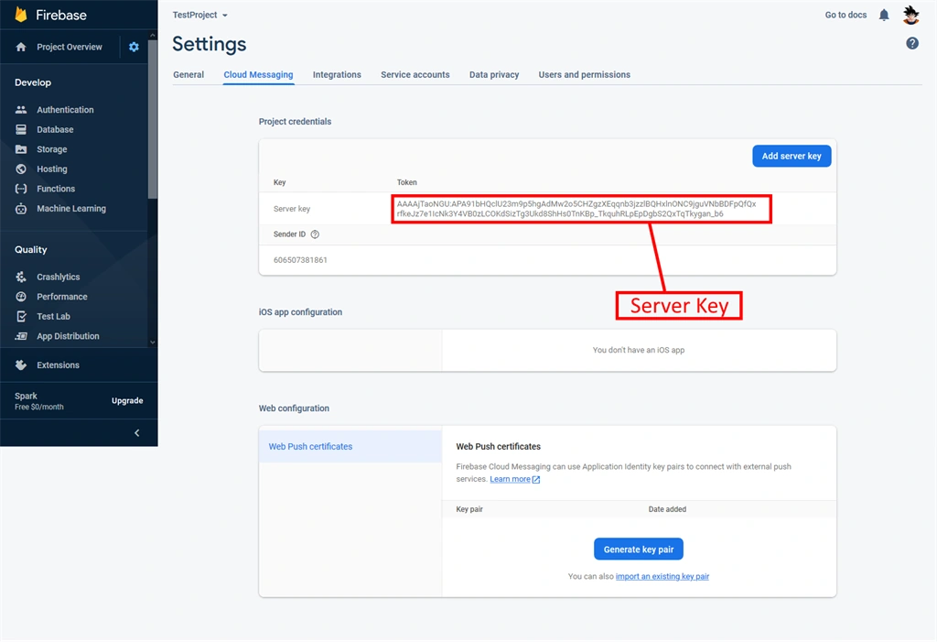The height and width of the screenshot is (642, 937).
Task: Open Crashlytics in the sidebar
Action: coord(58,277)
